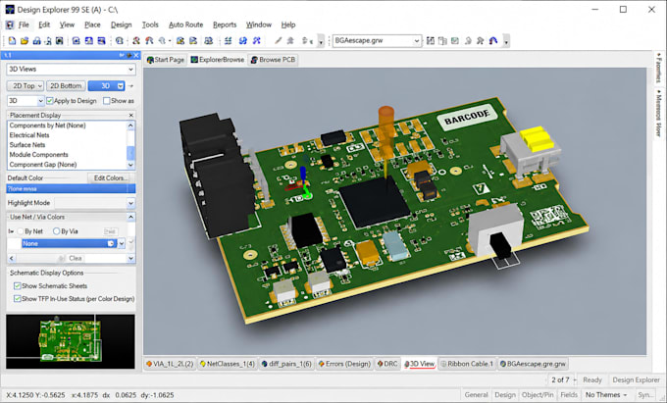Click the Clea button in net colors
This screenshot has width=667, height=403.
click(75, 259)
